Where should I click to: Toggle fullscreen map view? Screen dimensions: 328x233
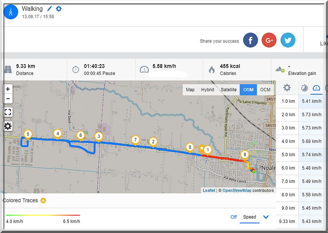(8, 112)
